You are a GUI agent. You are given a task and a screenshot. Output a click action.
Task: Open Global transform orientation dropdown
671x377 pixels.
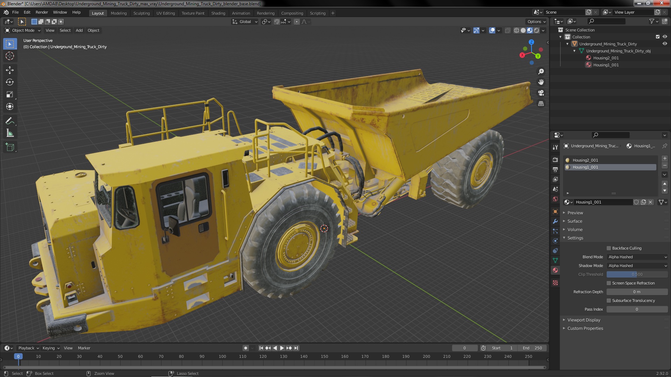(x=245, y=22)
